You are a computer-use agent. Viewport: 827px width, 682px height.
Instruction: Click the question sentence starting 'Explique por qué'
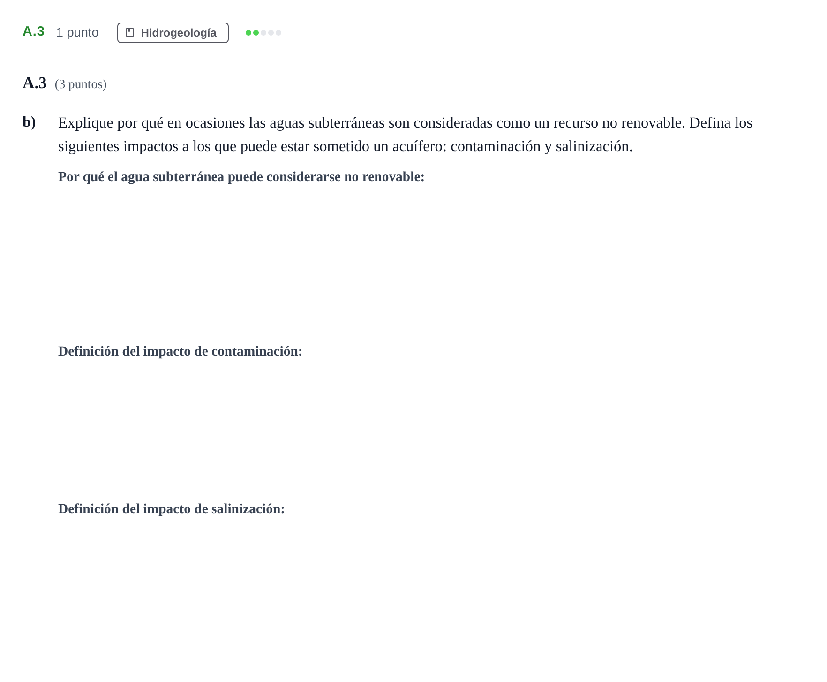pyautogui.click(x=405, y=135)
